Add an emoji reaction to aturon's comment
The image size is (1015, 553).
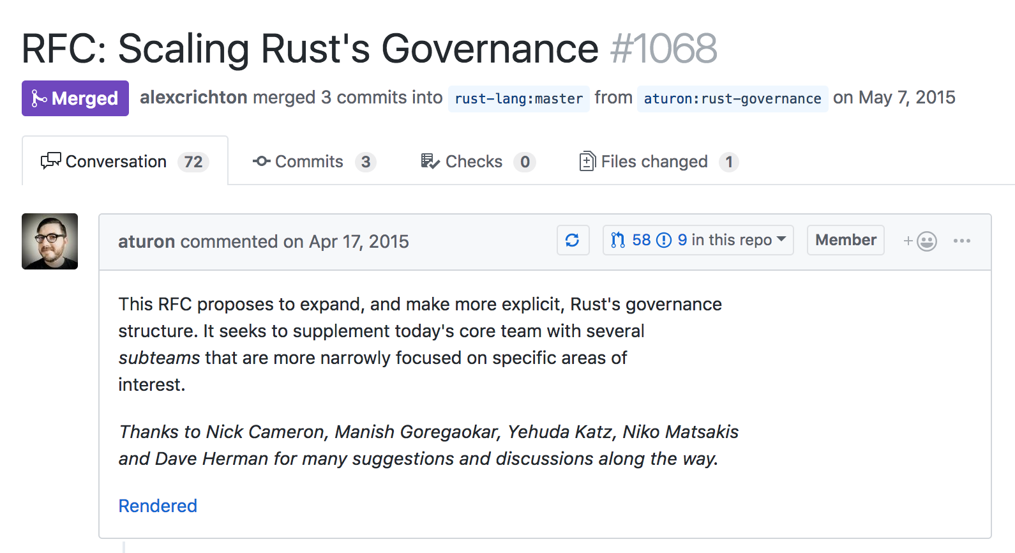point(920,241)
